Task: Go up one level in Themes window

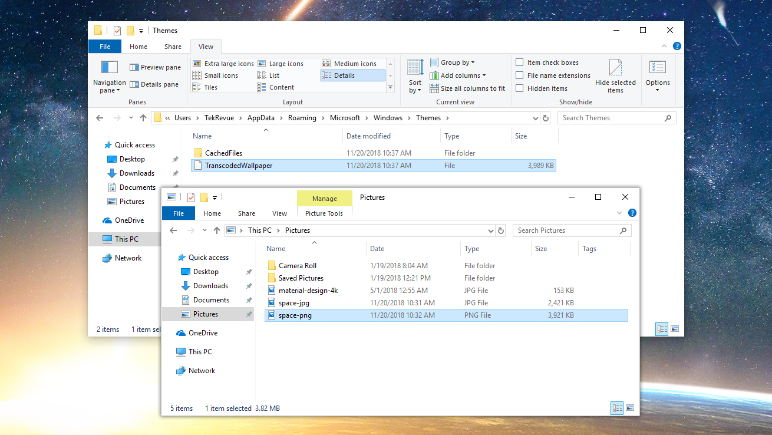Action: pos(143,118)
